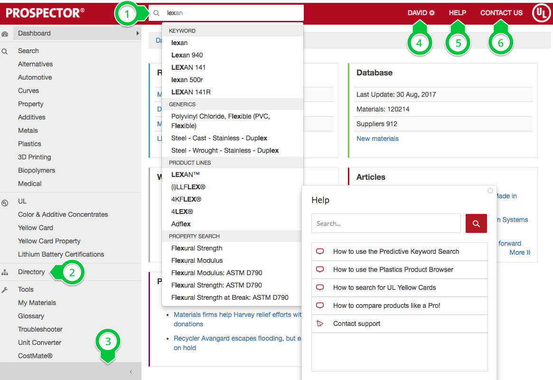Open Troubleshooter in the sidebar

pos(40,329)
